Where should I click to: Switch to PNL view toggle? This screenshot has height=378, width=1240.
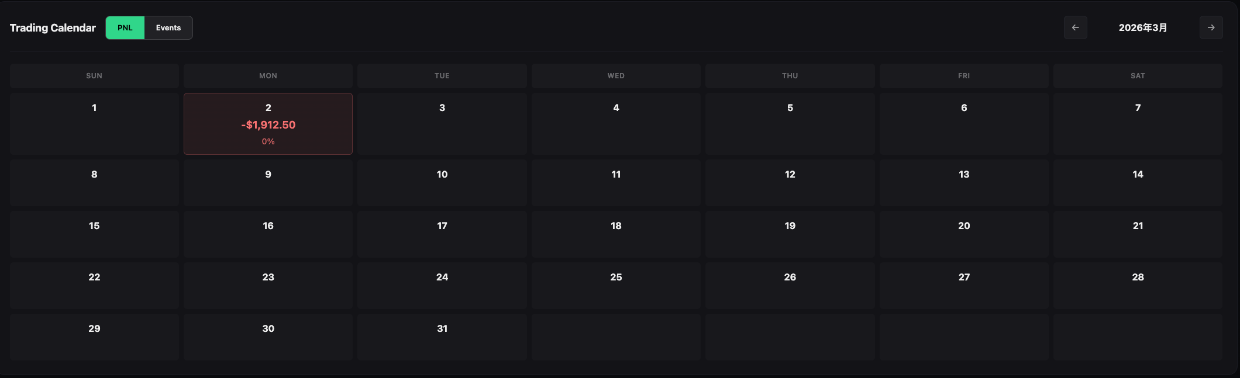pos(125,27)
